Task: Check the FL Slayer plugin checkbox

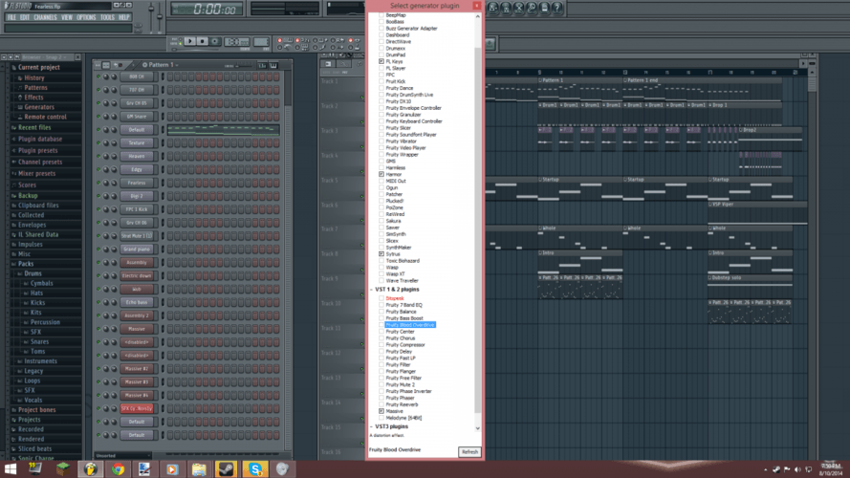Action: click(382, 68)
